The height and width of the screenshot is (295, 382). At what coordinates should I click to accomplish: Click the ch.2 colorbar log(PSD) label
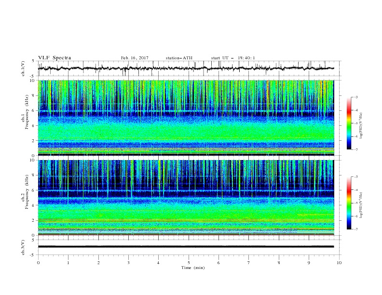tap(361, 205)
